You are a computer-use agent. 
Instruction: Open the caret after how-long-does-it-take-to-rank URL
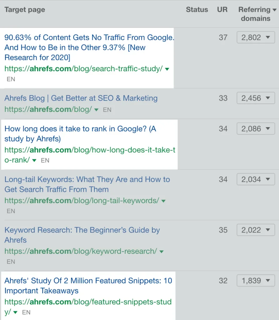click(34, 160)
